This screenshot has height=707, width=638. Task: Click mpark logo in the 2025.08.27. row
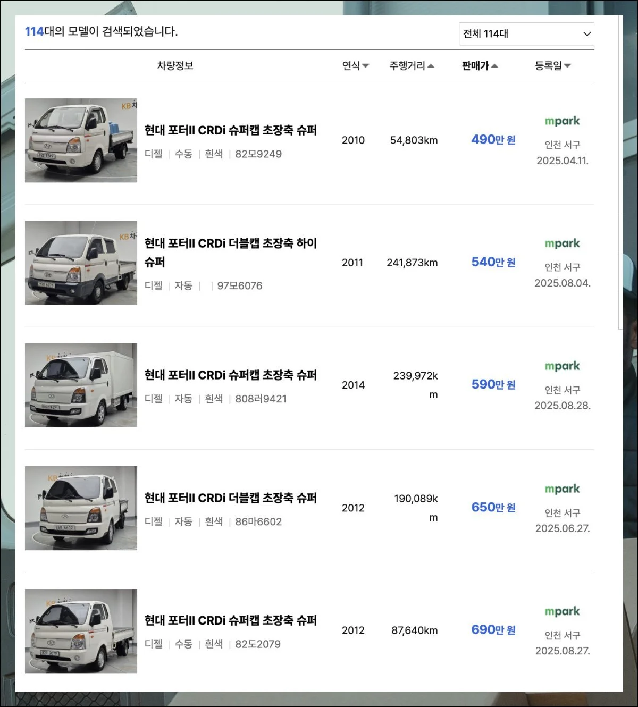(563, 611)
